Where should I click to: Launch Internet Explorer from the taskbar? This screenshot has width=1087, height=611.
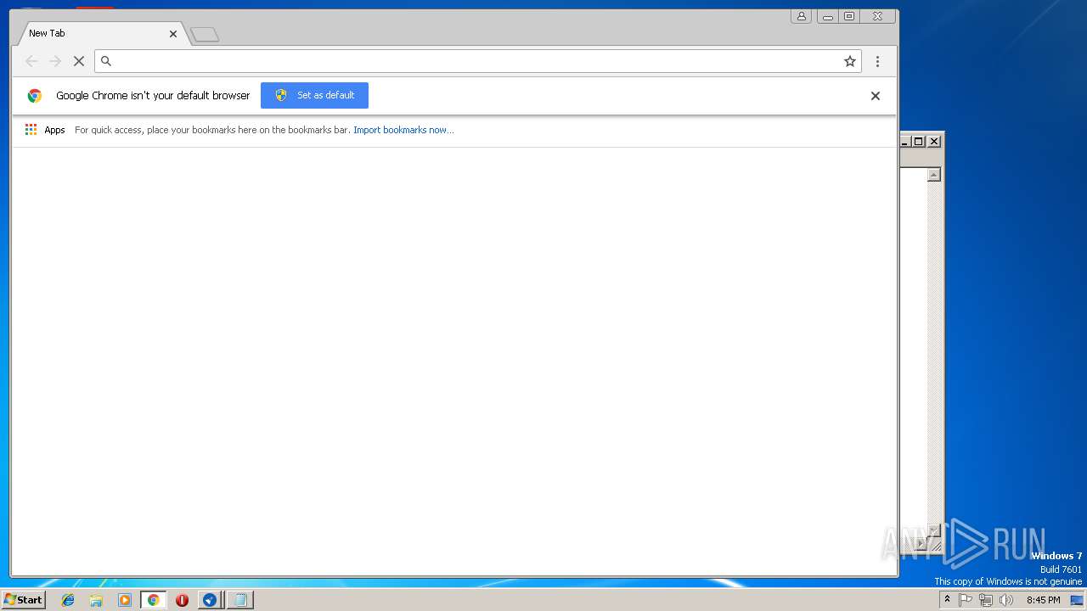coord(68,600)
